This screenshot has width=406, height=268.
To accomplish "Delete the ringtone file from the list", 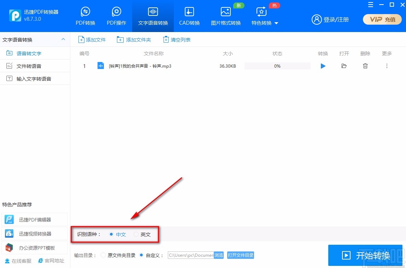I will [365, 66].
